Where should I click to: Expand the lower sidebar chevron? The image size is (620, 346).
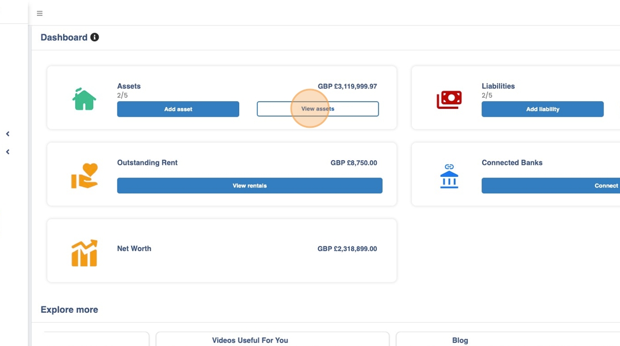click(x=8, y=151)
